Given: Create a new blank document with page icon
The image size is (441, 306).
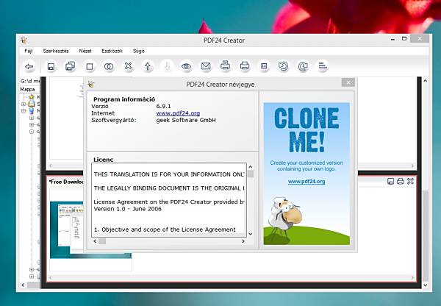Looking at the screenshot, I should (x=90, y=67).
